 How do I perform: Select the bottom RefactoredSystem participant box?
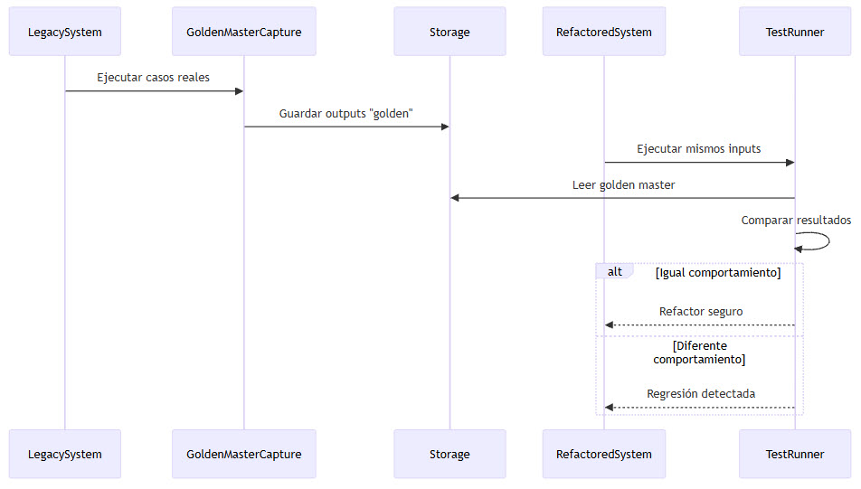pos(604,454)
